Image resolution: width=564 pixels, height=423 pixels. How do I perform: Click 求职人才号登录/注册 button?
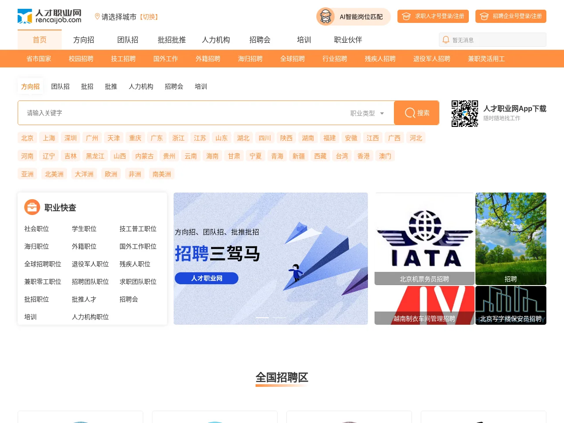coord(433,16)
